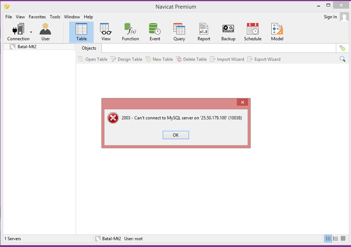This screenshot has width=351, height=247.
Task: Select the Table toolbar icon
Action: 81,32
